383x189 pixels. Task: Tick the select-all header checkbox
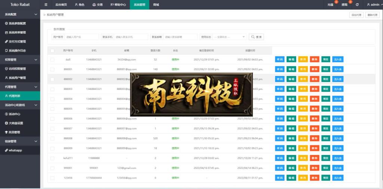52,51
